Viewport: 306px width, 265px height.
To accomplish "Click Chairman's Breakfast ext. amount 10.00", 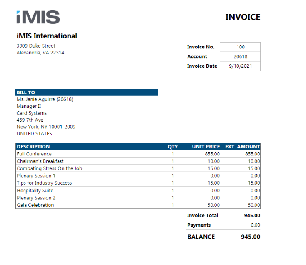I will point(254,161).
